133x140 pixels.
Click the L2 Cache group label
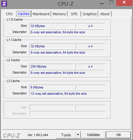click(13, 60)
